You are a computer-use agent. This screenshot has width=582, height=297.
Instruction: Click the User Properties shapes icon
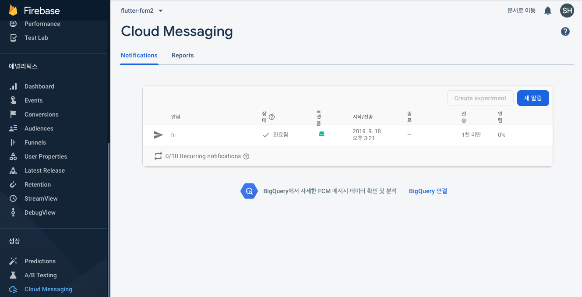pos(13,156)
